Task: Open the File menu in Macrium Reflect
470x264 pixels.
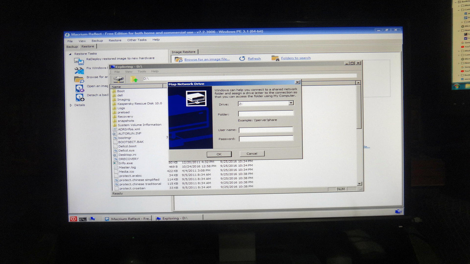Action: [x=70, y=41]
